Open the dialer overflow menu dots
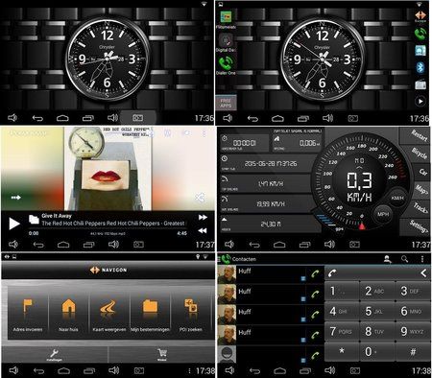432x378 pixels. click(x=422, y=259)
